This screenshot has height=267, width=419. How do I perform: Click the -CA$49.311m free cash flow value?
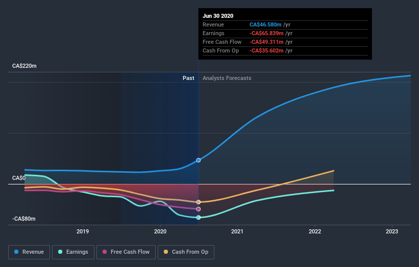tap(266, 42)
